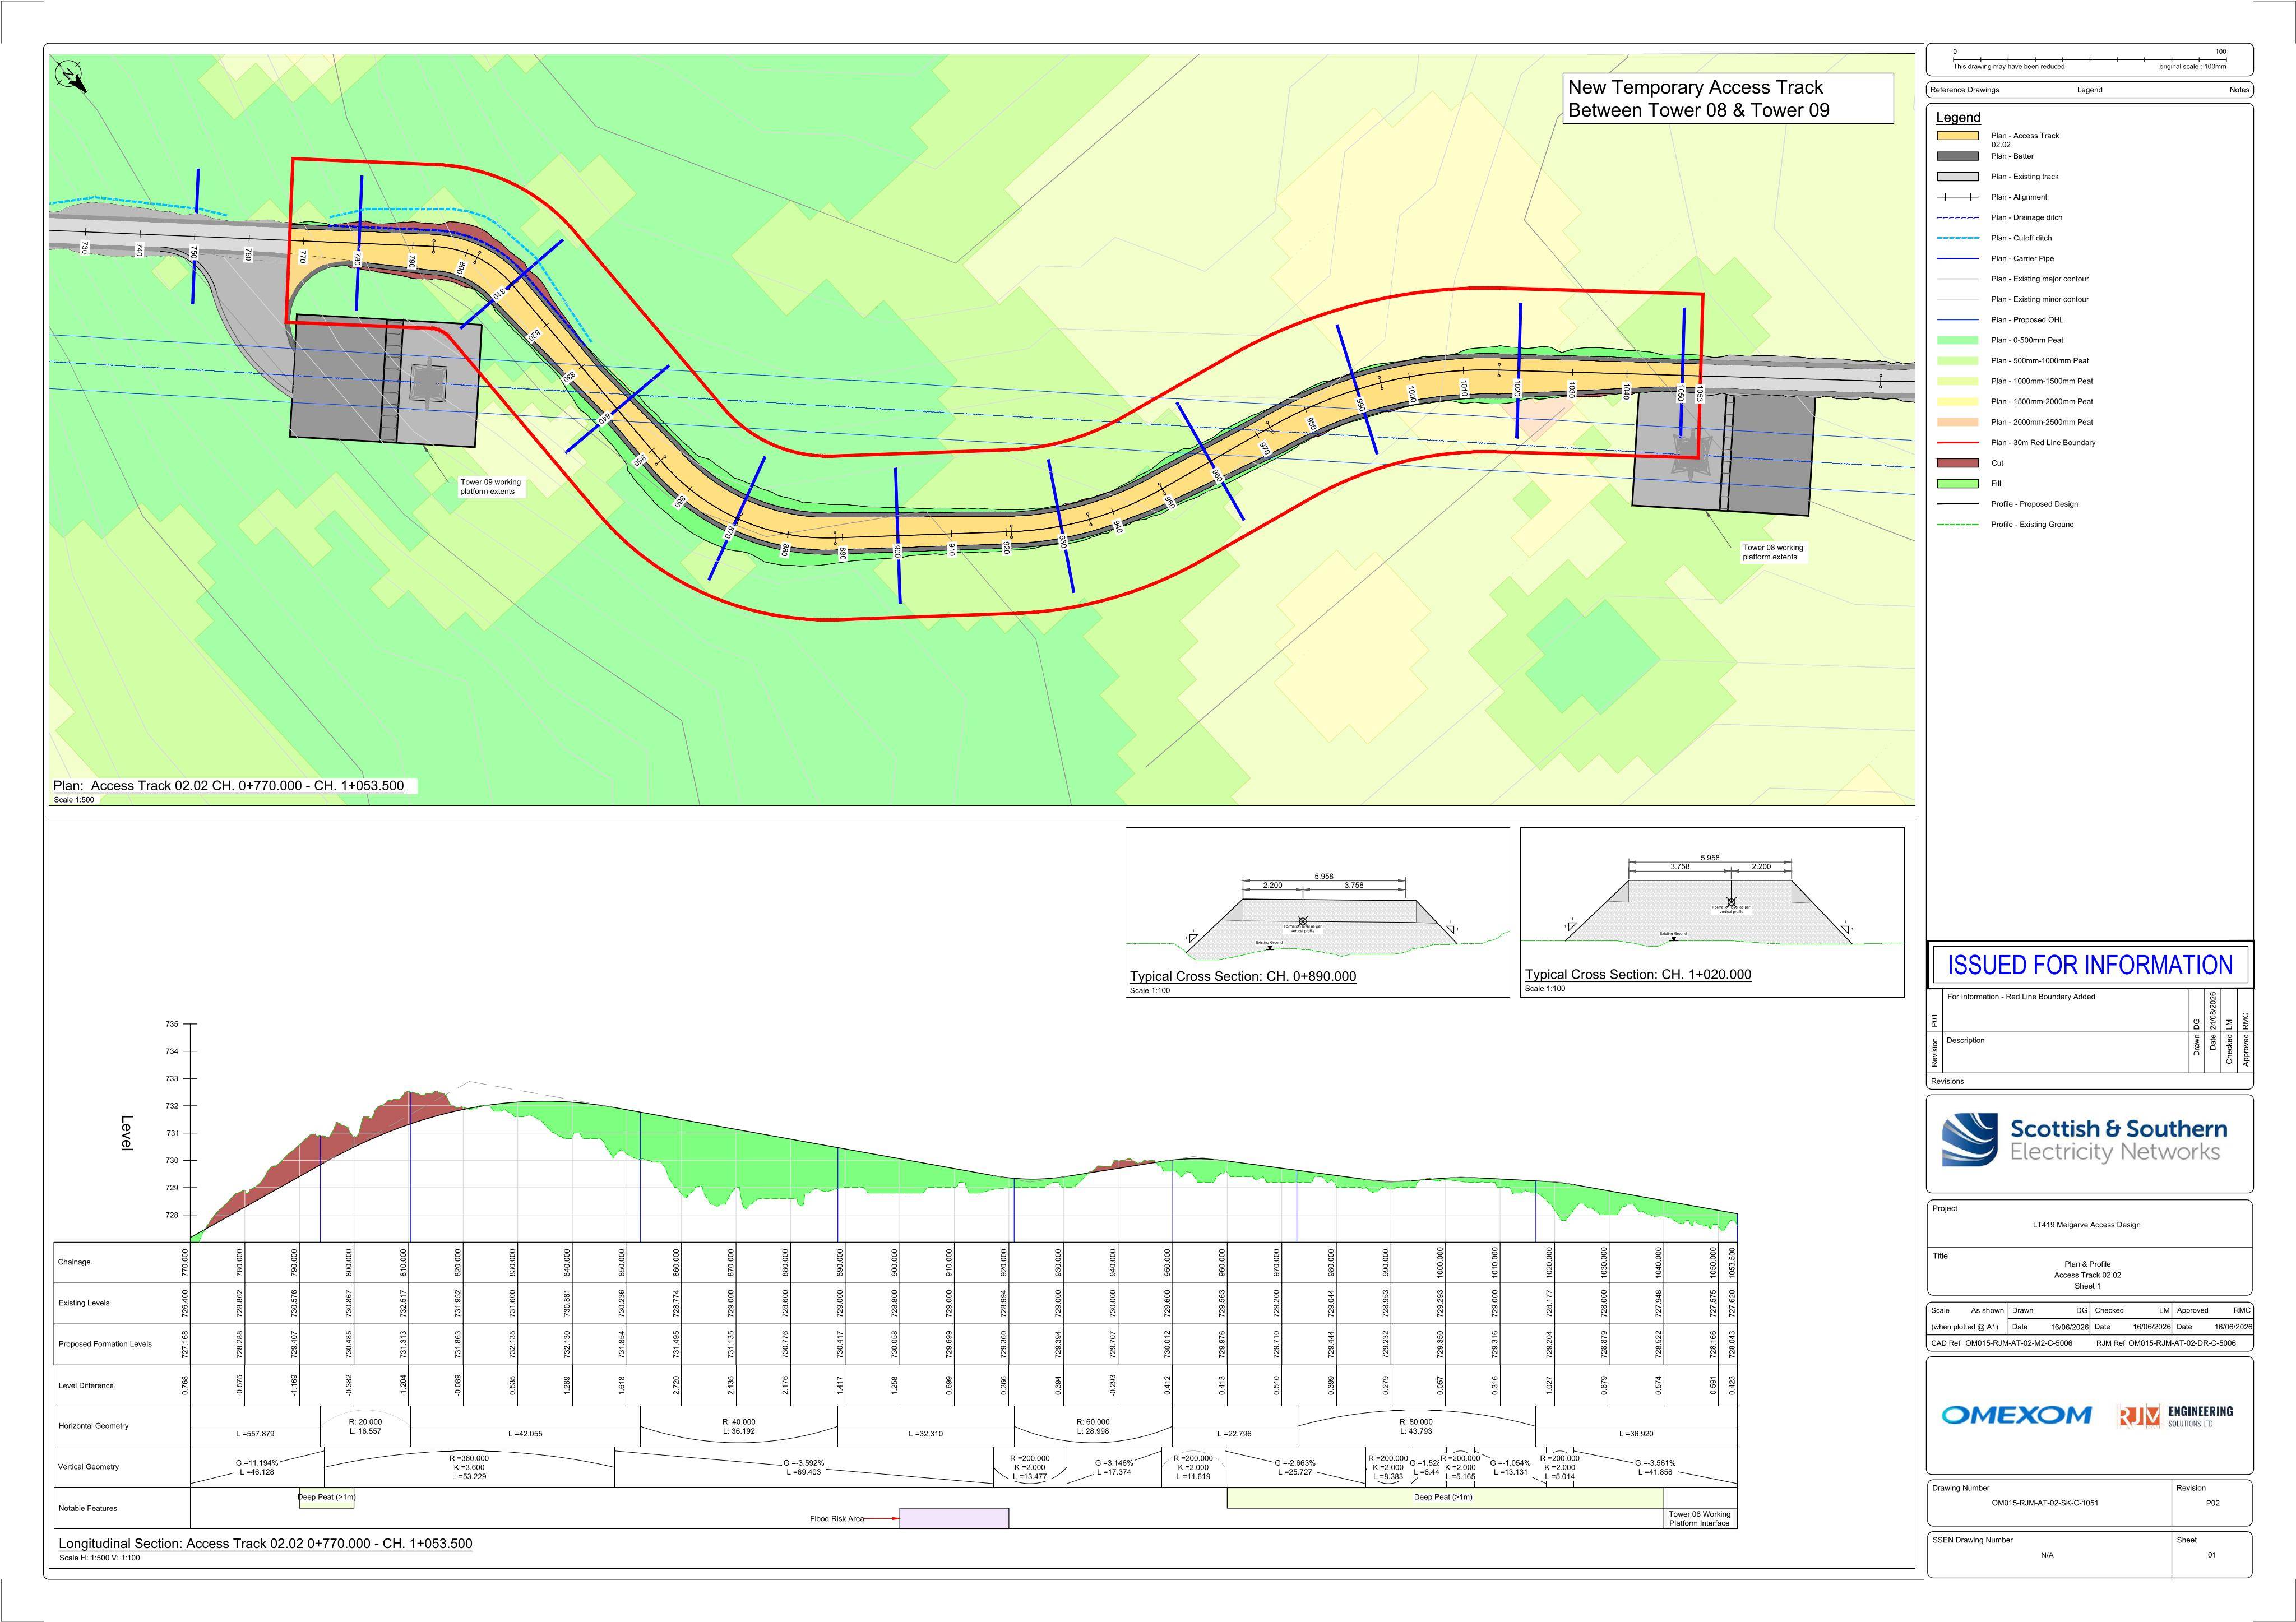The height and width of the screenshot is (1622, 2296).
Task: Click the 'Proposed Formation Levels' row label
Action: 105,1344
